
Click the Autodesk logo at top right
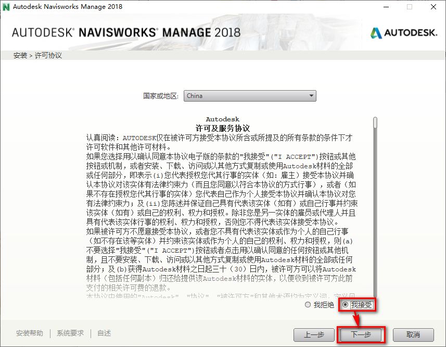pos(403,32)
